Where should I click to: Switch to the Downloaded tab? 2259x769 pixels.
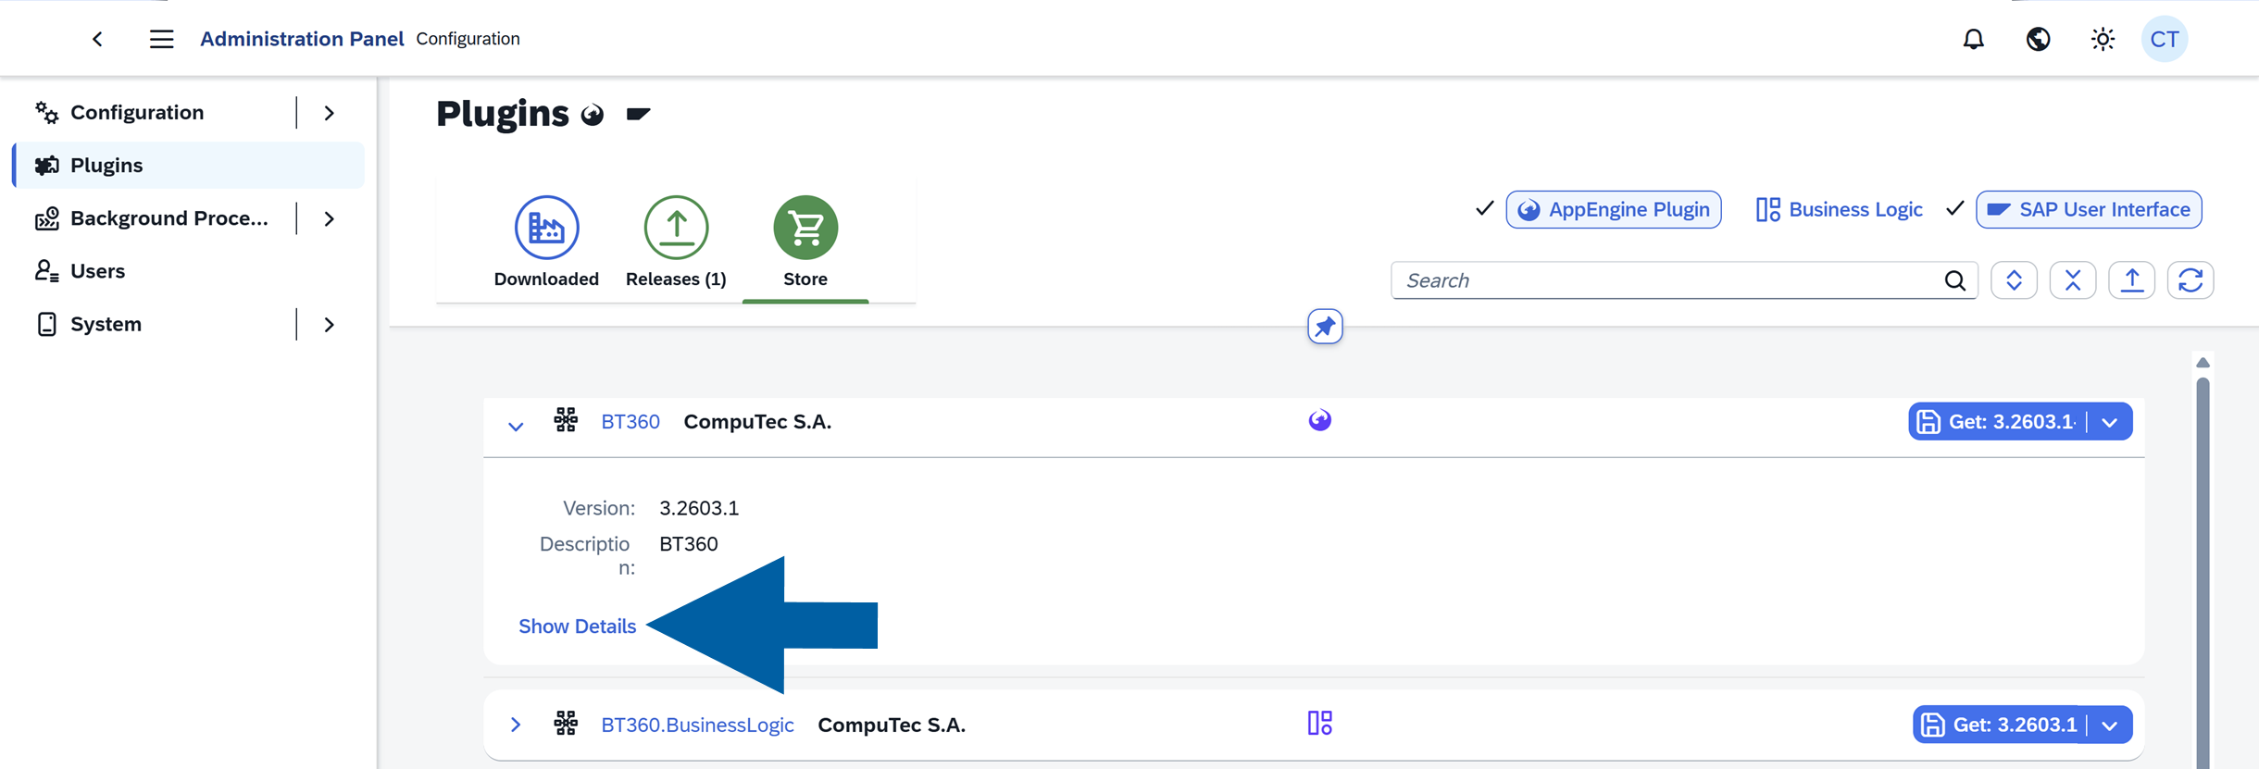click(546, 242)
